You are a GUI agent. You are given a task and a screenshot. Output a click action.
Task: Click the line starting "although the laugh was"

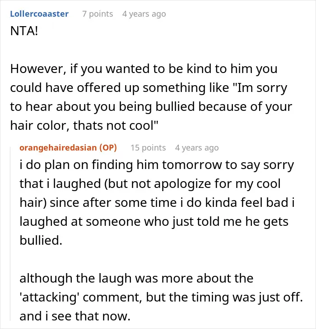click(136, 279)
